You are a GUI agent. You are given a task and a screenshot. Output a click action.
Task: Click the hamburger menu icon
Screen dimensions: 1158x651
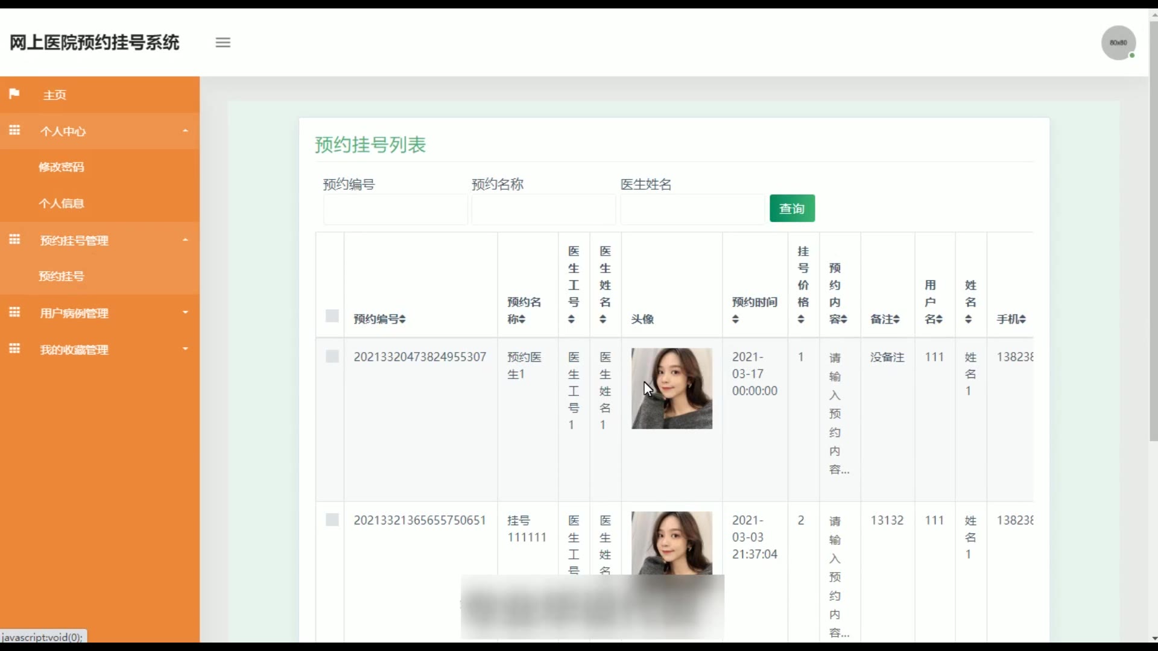tap(223, 43)
